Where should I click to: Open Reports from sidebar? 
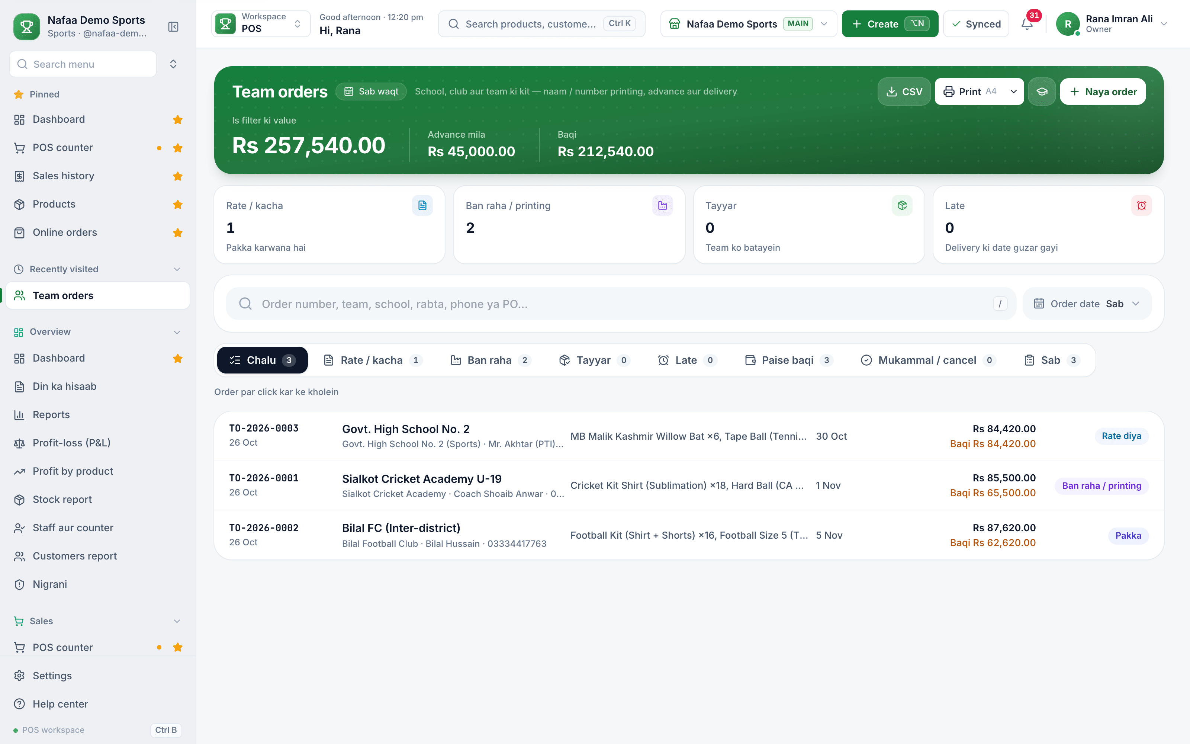tap(98, 415)
